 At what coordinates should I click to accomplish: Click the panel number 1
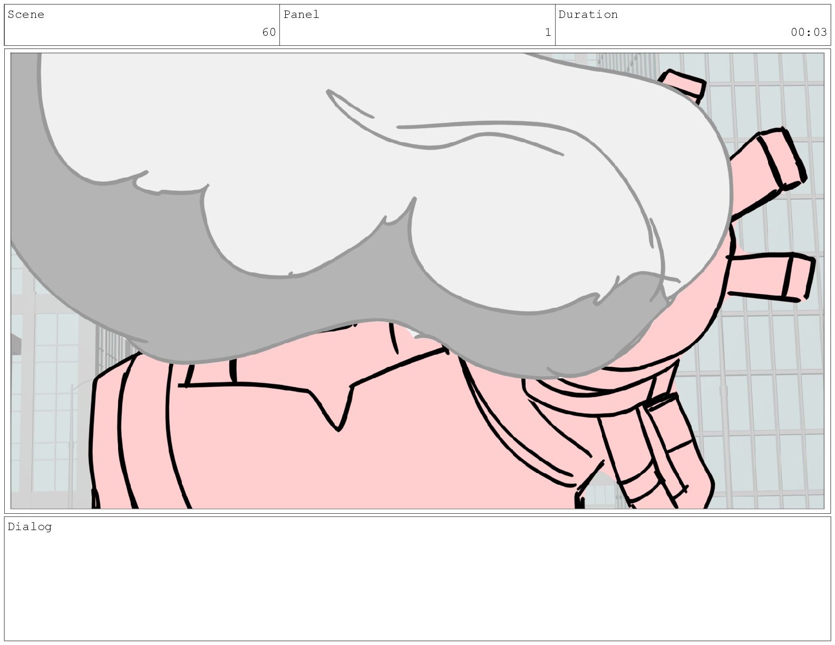(548, 32)
